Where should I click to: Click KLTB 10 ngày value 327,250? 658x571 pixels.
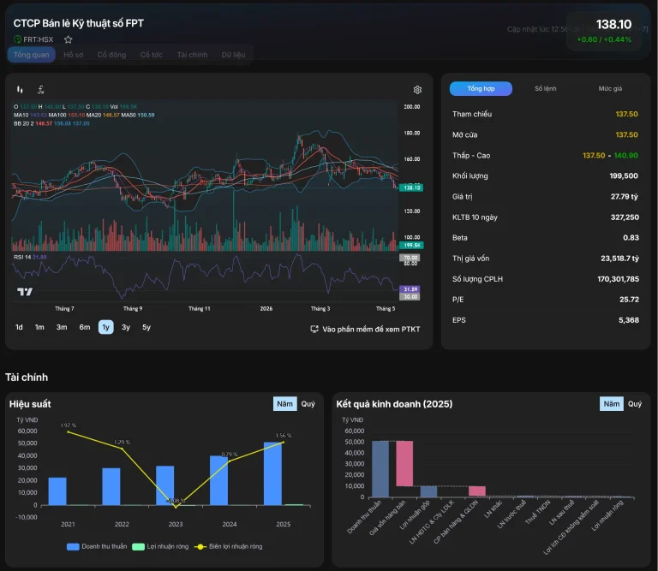[x=625, y=217]
